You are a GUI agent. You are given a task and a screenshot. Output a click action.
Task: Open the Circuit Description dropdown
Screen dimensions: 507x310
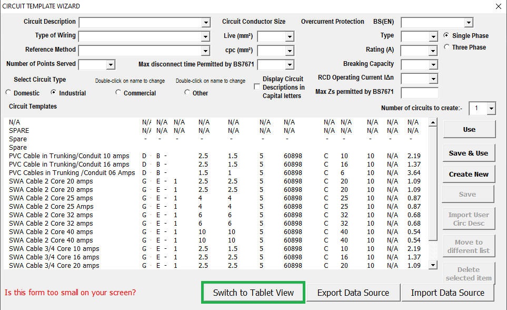tap(205, 23)
